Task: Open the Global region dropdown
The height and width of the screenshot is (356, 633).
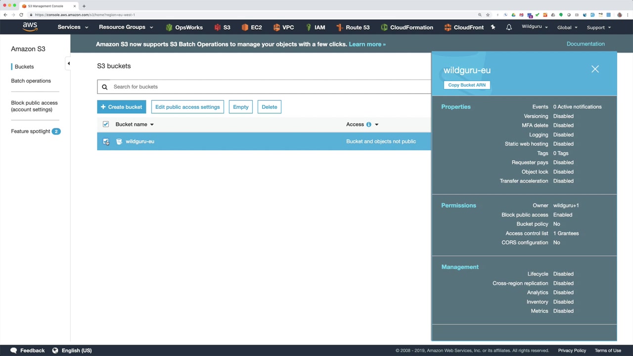Action: click(x=567, y=28)
